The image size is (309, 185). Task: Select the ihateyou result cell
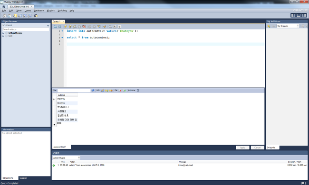(x=67, y=99)
